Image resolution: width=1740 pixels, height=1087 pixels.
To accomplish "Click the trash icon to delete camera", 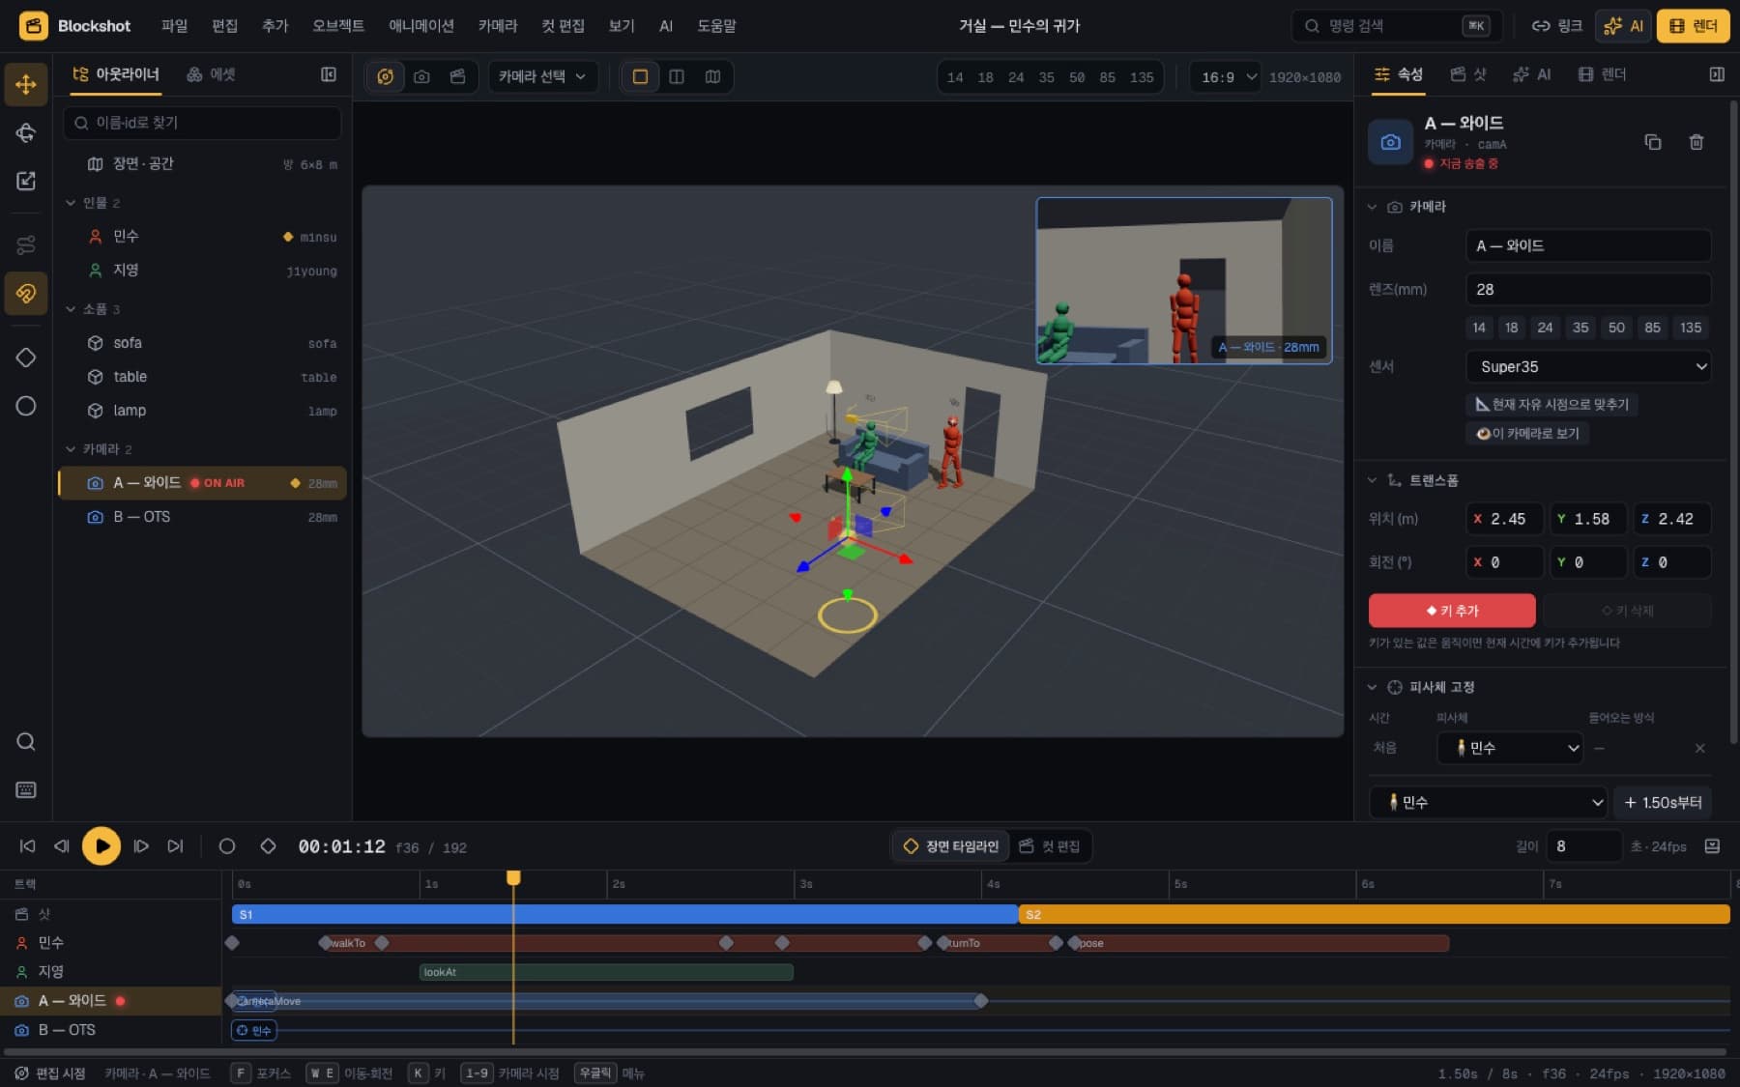I will pyautogui.click(x=1696, y=142).
